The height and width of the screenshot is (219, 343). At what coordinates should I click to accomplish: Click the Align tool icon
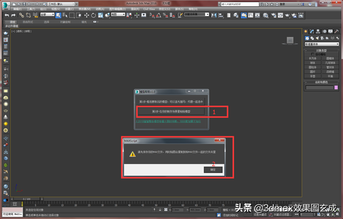click(221, 15)
